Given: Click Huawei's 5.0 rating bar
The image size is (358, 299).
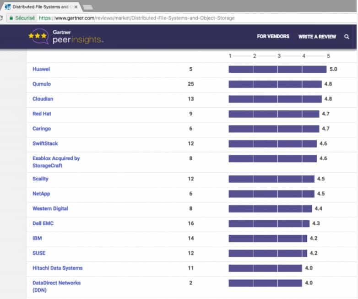Looking at the screenshot, I should point(277,69).
